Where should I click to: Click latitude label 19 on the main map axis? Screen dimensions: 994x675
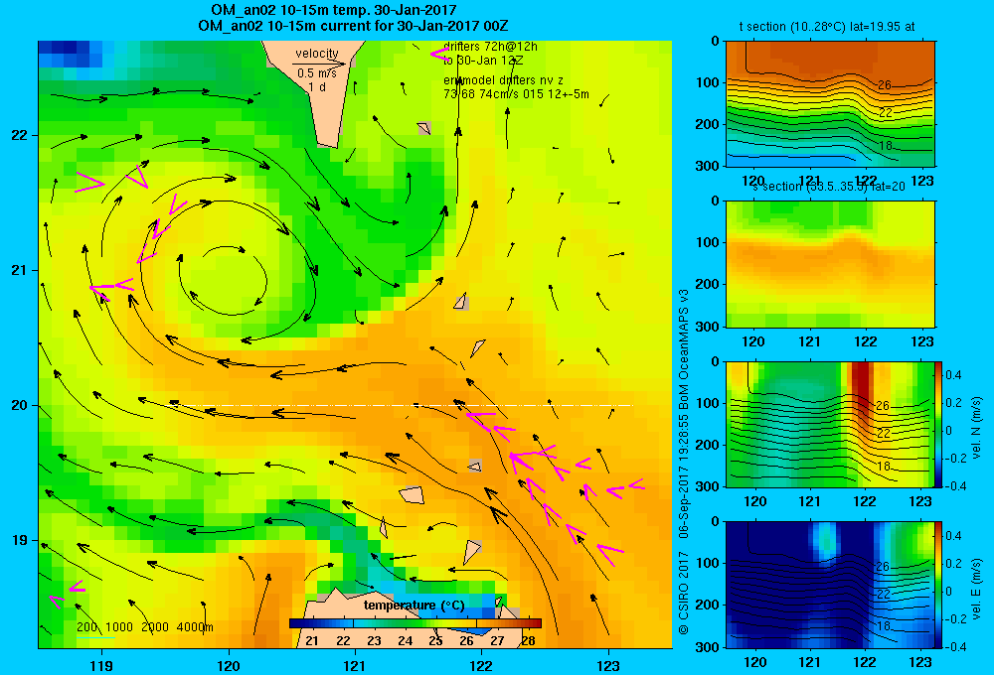[x=20, y=540]
